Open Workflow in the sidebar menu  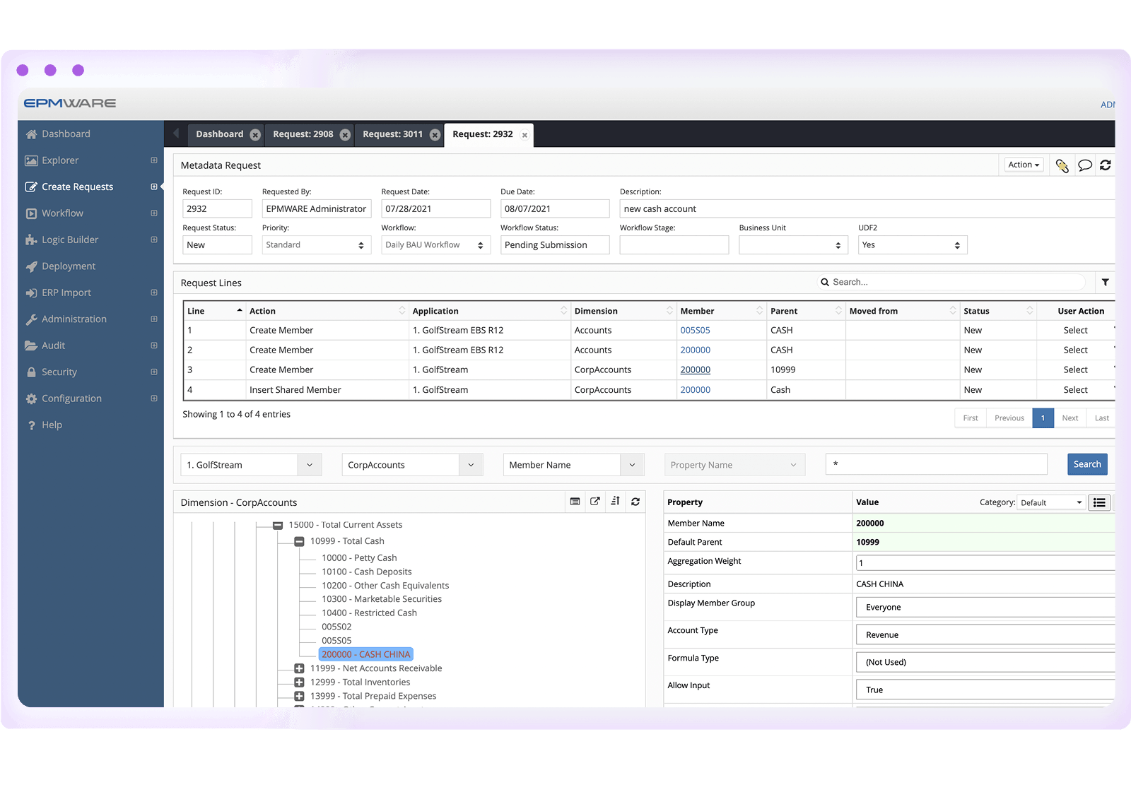[x=62, y=213]
